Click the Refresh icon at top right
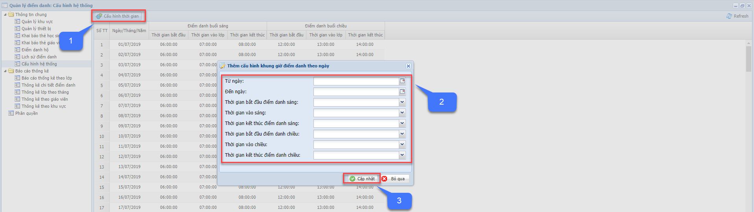754x212 pixels. point(729,16)
